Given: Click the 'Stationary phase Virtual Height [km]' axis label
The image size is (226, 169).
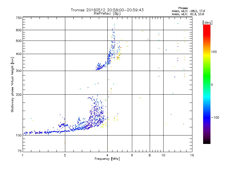Looking at the screenshot, I should 12,84.
